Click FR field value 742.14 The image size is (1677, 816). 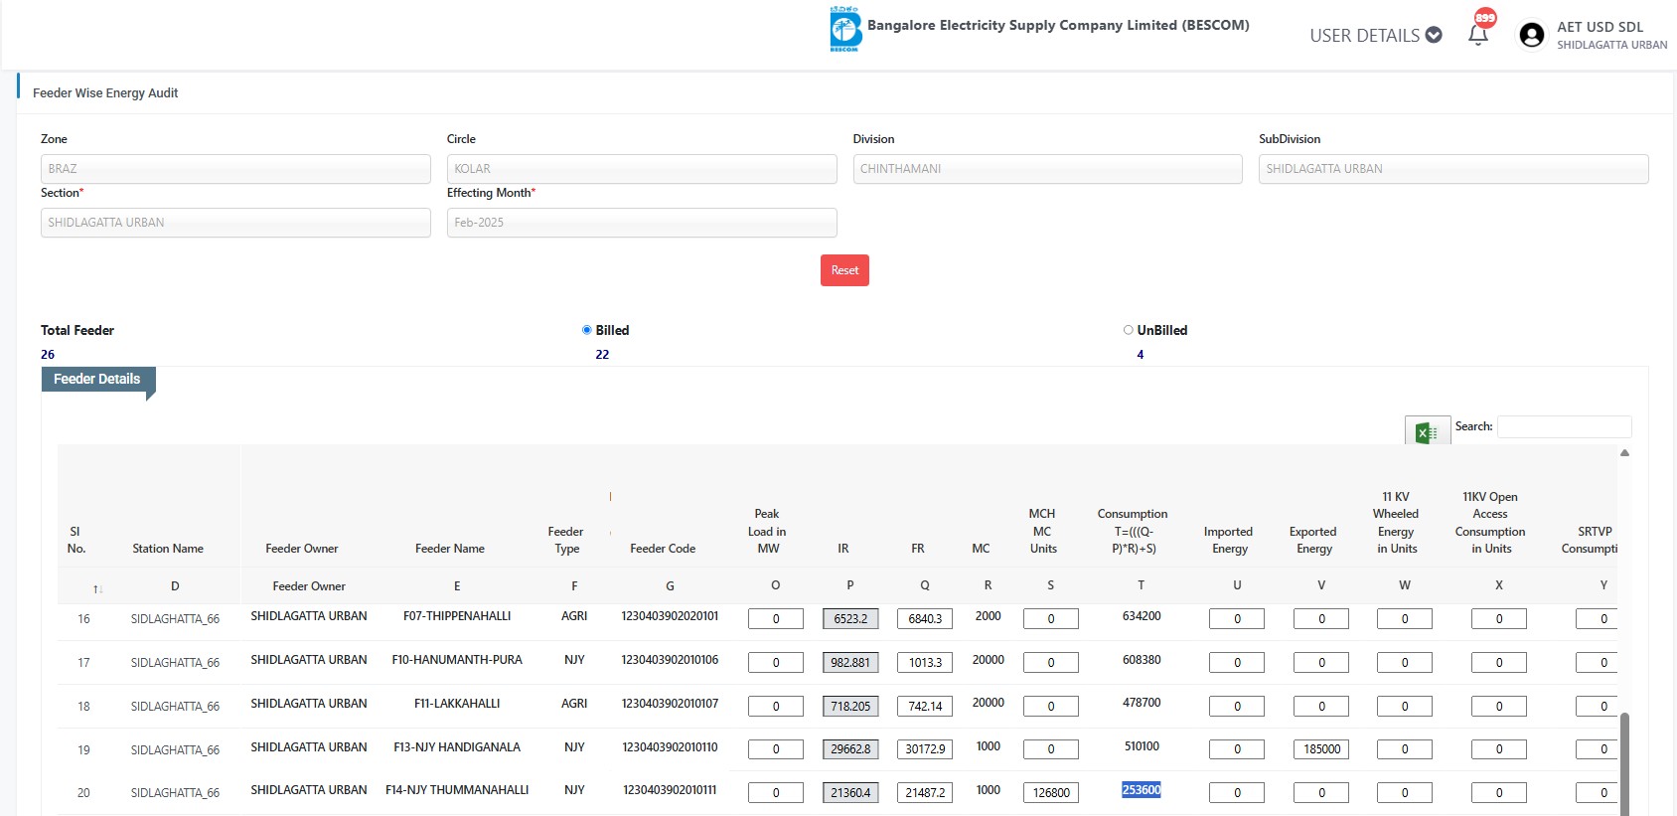(925, 707)
